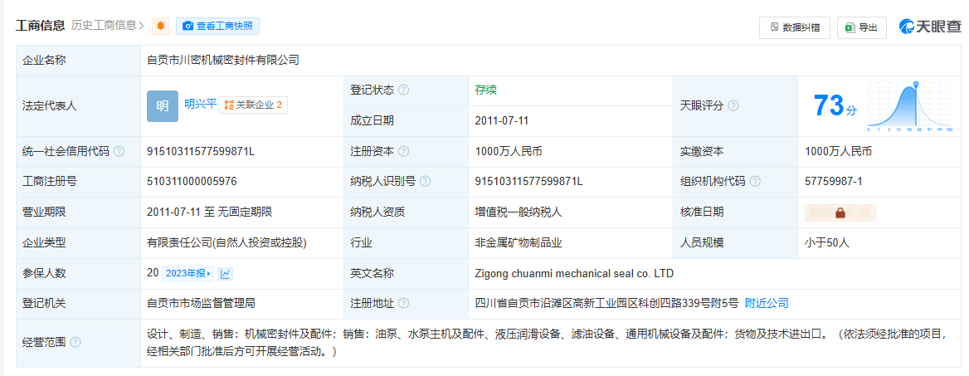This screenshot has height=376, width=969.
Task: Open the 参保人数 trend chart icon
Action: [x=225, y=273]
